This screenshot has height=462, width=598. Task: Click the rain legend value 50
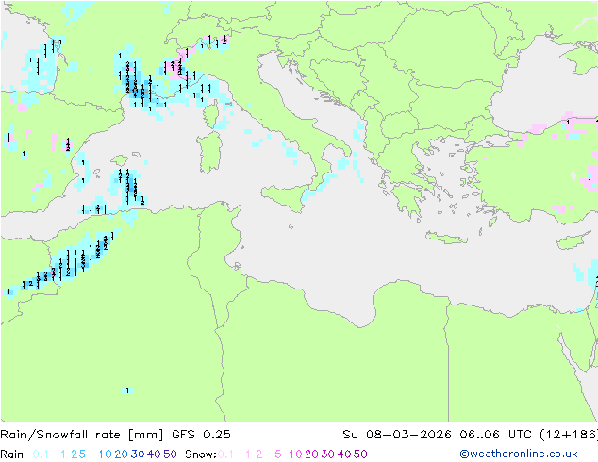pos(170,454)
